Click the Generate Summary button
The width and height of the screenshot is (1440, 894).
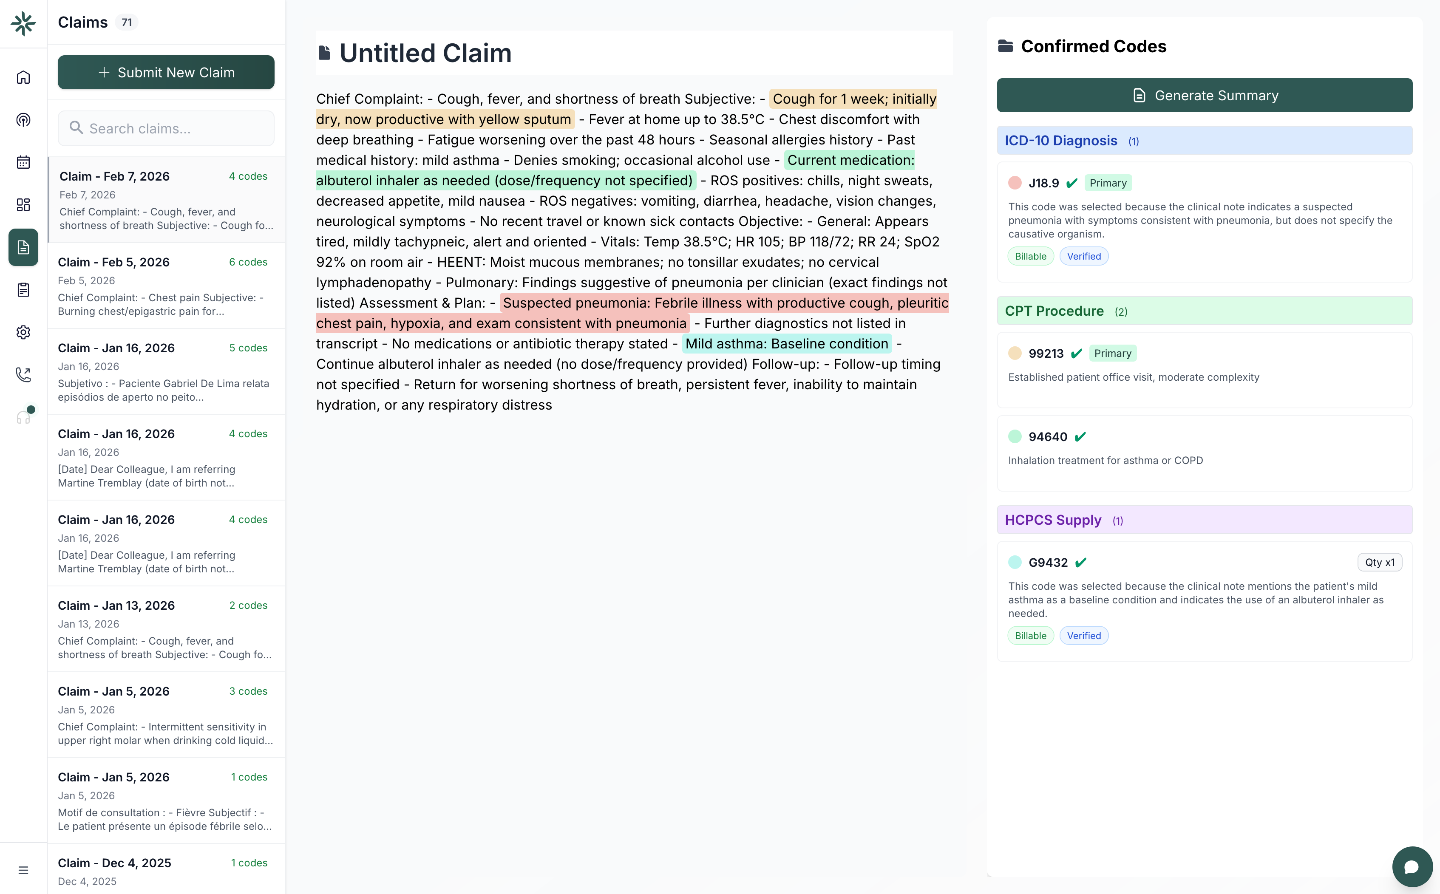tap(1204, 95)
